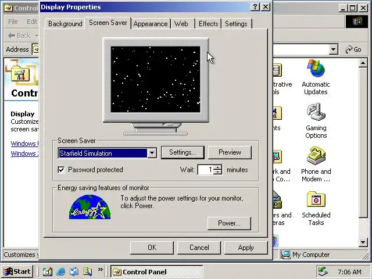
Task: Decrease wait minutes with down arrow
Action: pos(217,172)
